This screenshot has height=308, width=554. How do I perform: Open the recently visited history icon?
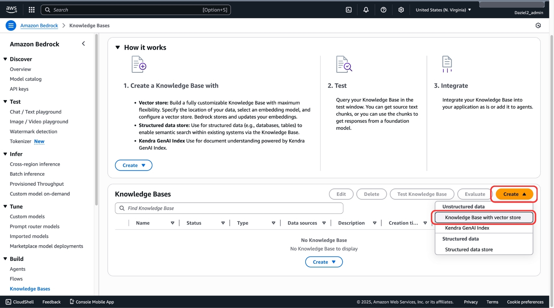pos(538,25)
